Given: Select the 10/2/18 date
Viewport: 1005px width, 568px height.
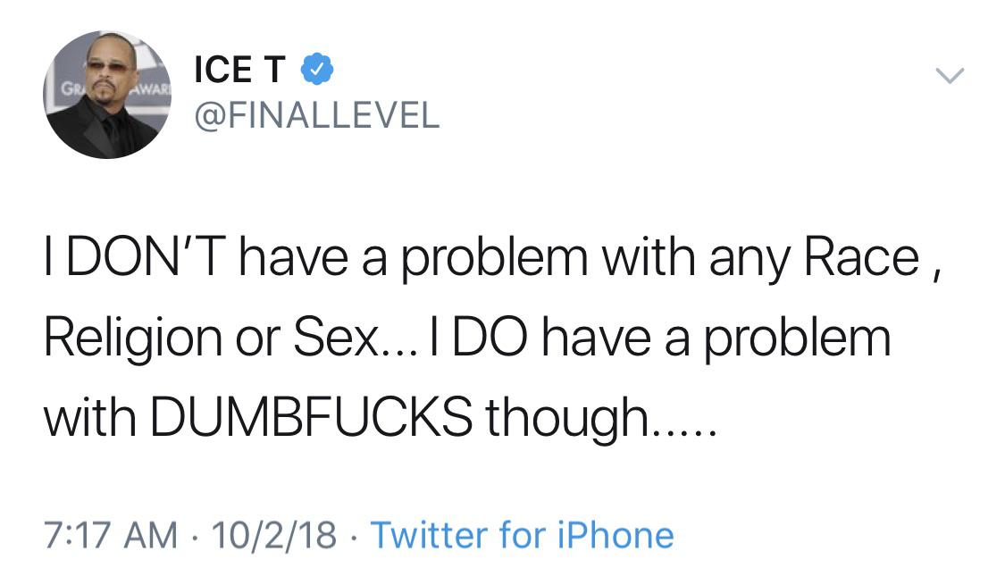Looking at the screenshot, I should coord(273,535).
